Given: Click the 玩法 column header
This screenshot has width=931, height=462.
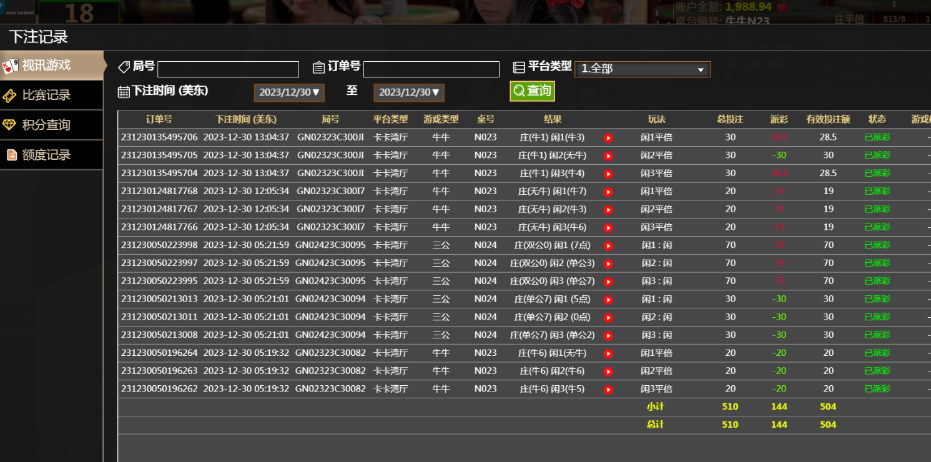Looking at the screenshot, I should (x=656, y=119).
